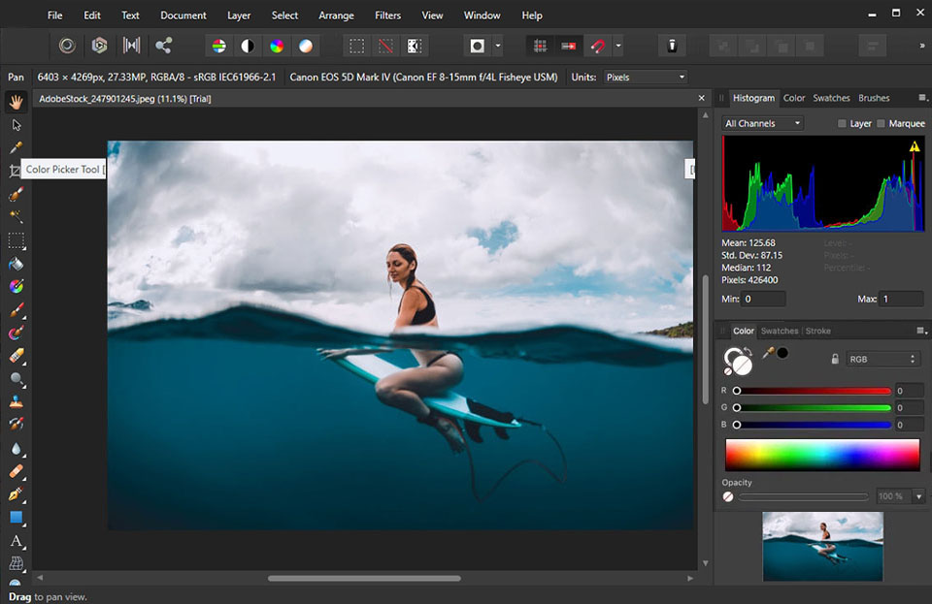Select the Flood Fill bucket tool
Viewport: 932px width, 604px height.
[x=17, y=264]
